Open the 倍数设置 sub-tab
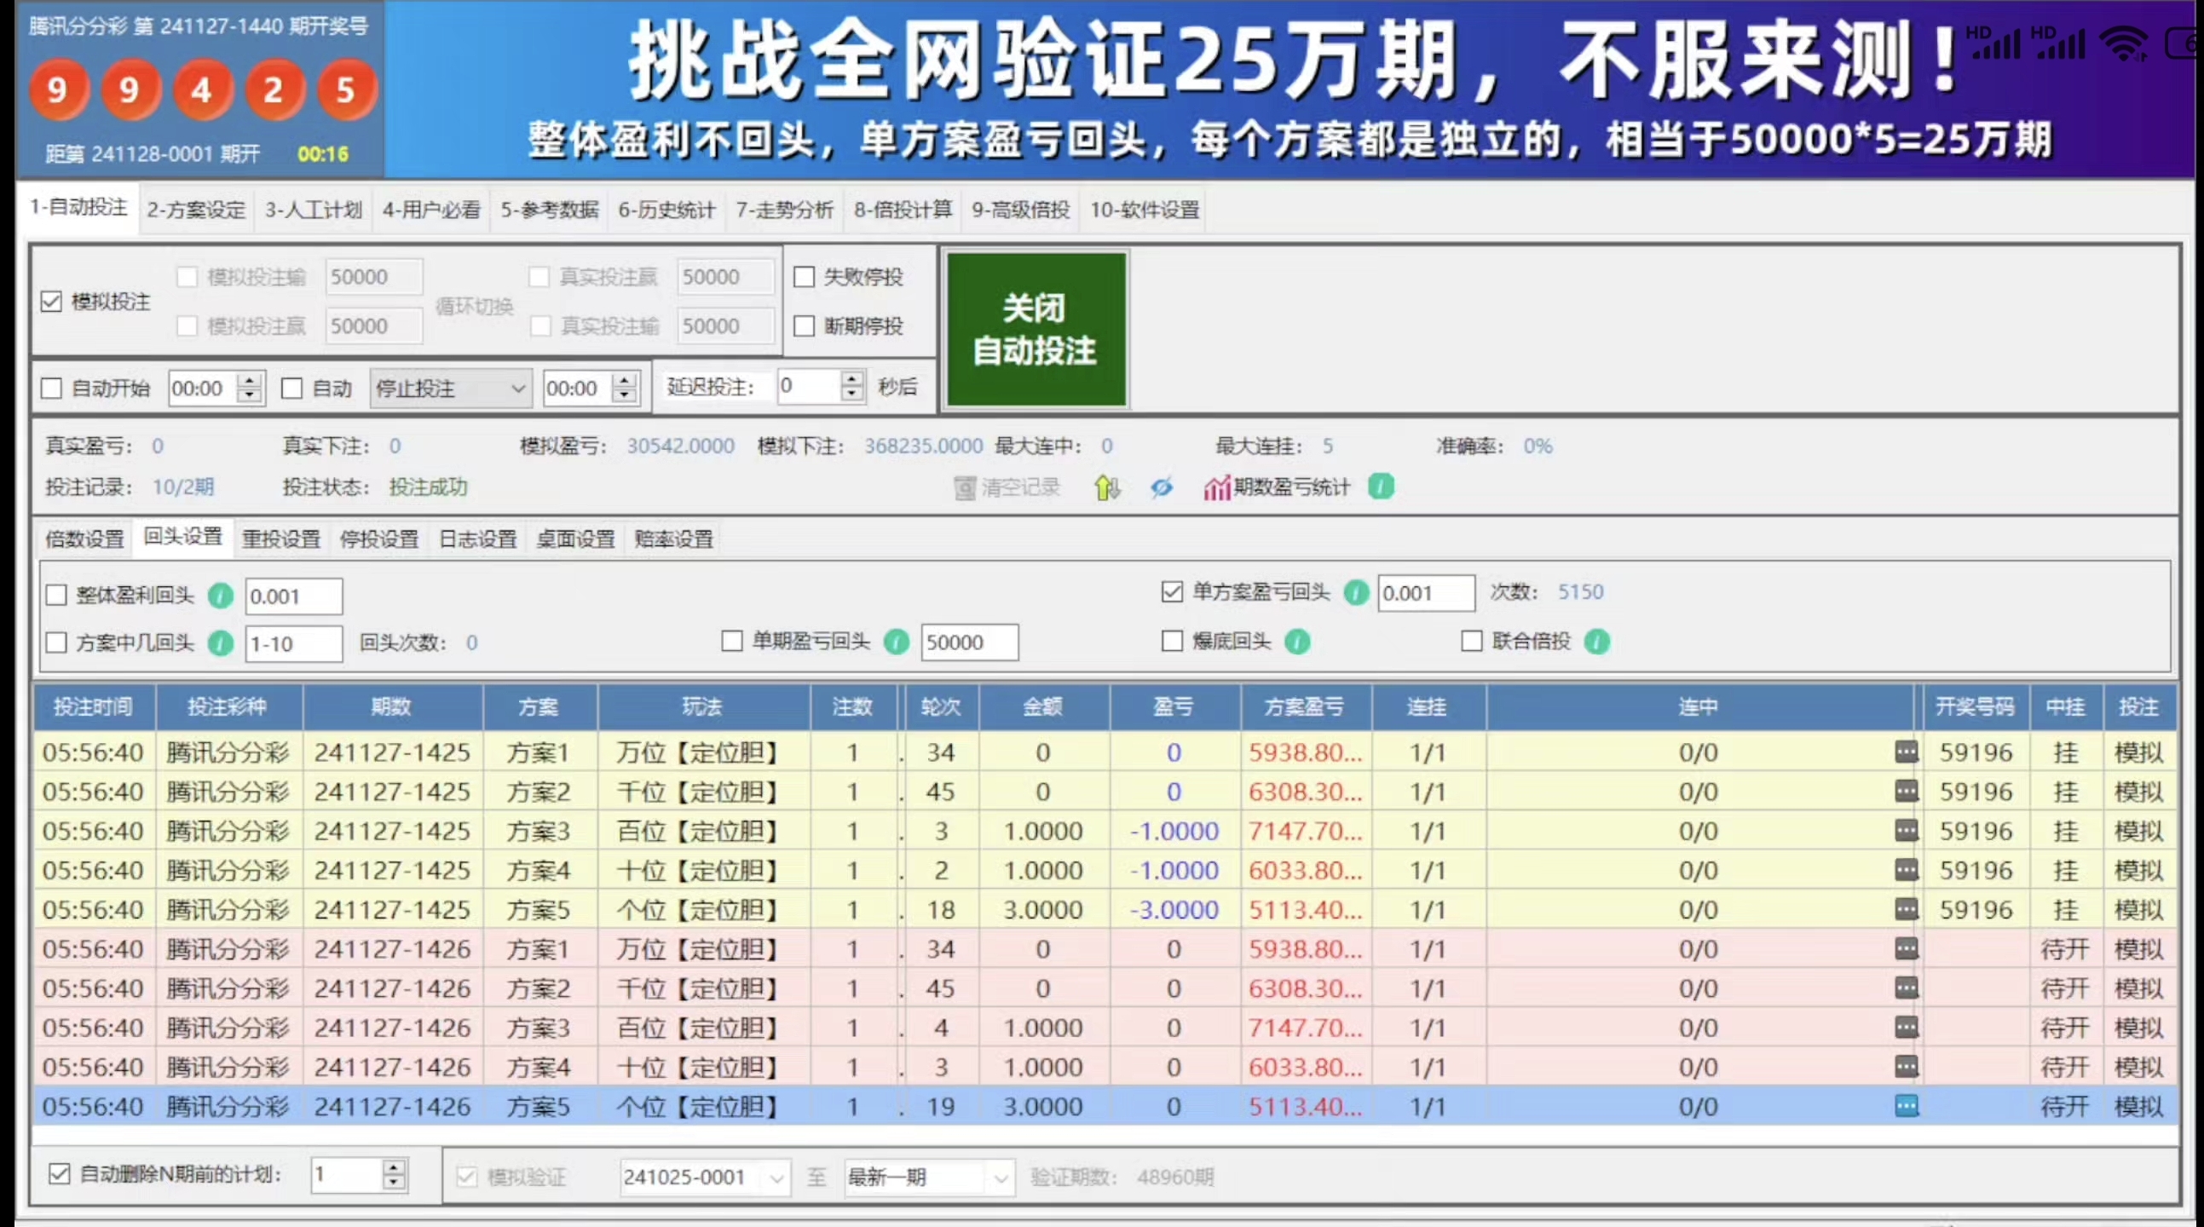2204x1227 pixels. pos(84,539)
